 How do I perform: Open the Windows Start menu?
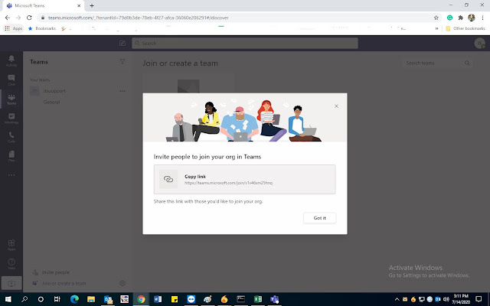pos(8,299)
